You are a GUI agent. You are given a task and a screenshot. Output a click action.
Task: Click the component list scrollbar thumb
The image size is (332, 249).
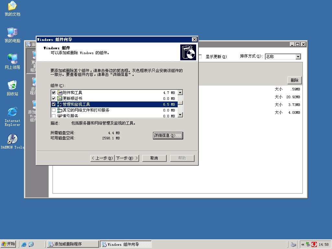pyautogui.click(x=180, y=103)
